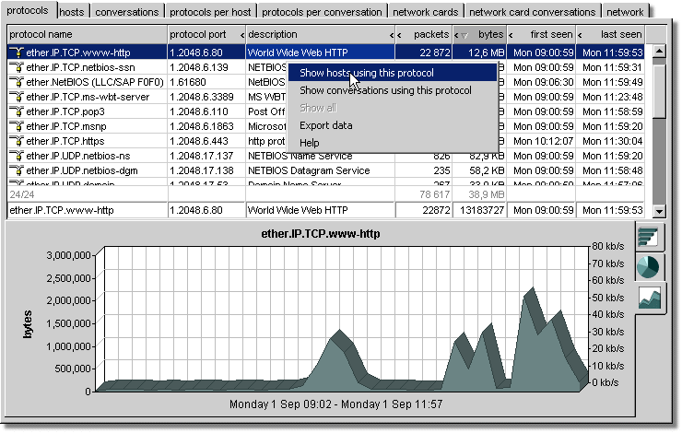Select Export data from context menu
Image resolution: width=682 pixels, height=433 pixels.
[x=392, y=125]
